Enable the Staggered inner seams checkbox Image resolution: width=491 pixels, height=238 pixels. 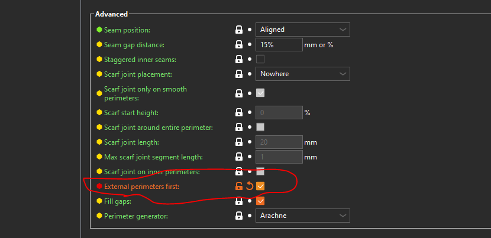coord(260,60)
